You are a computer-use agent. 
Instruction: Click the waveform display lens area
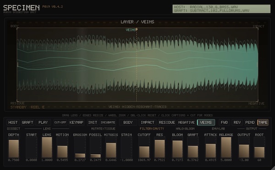[137, 64]
